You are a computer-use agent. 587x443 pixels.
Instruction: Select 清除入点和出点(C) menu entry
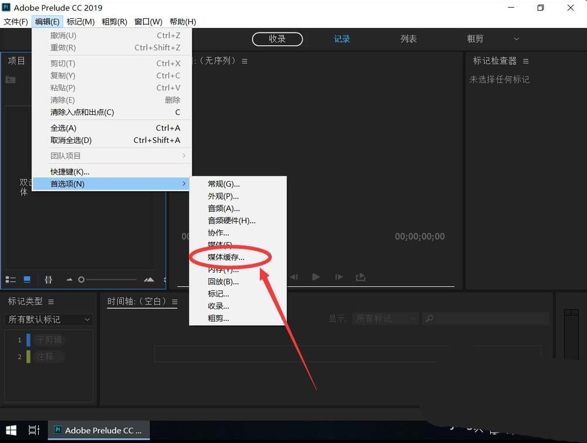click(x=112, y=112)
